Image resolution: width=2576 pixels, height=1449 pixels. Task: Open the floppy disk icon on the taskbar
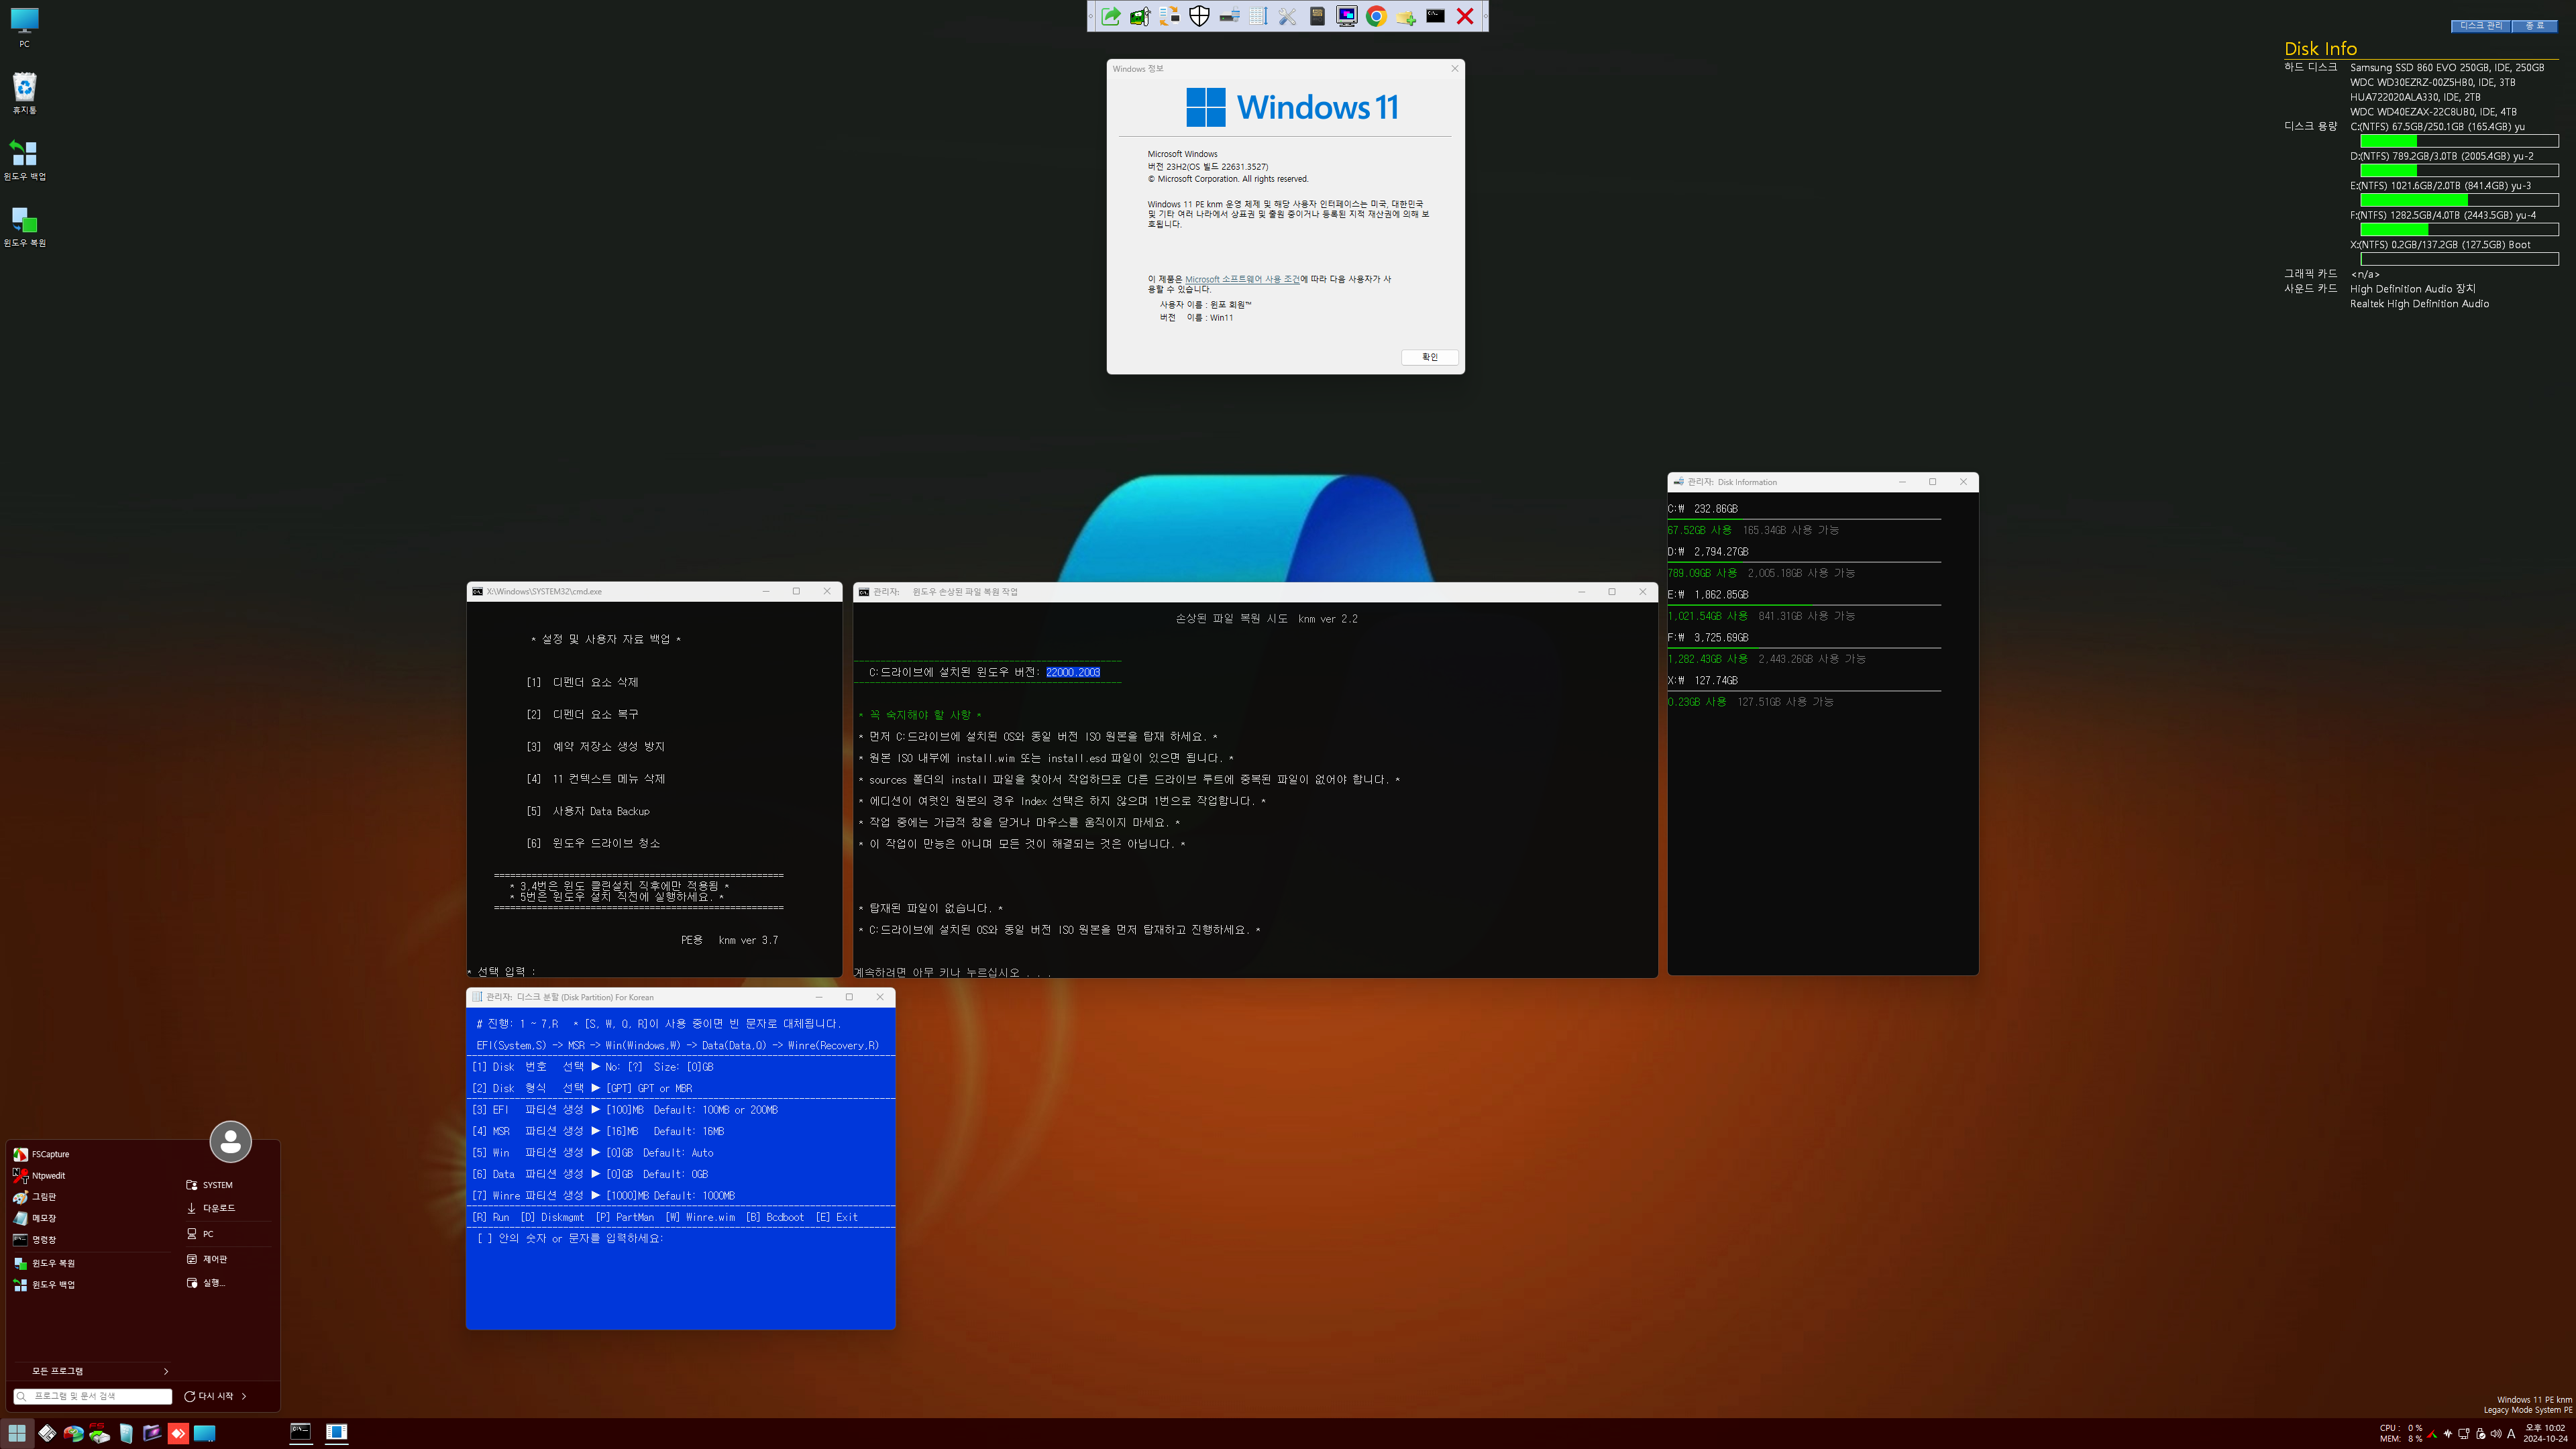click(x=47, y=1433)
